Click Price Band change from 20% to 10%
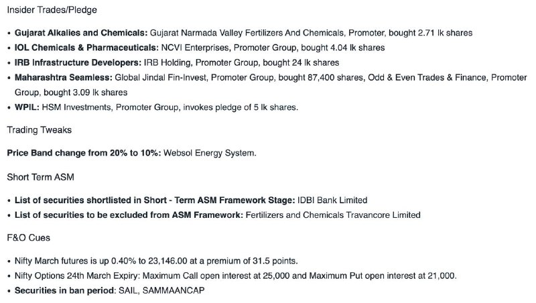536x303 pixels. [84, 153]
